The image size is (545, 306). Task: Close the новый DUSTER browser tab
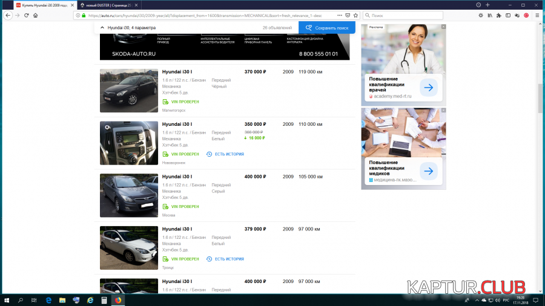(136, 5)
